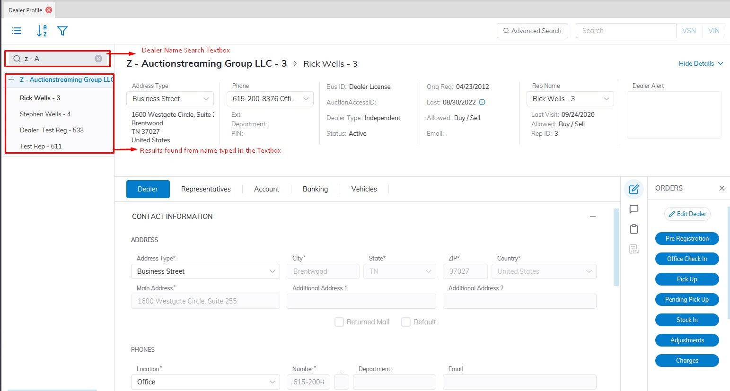Click the Advanced Search button
This screenshot has height=391, width=730.
click(532, 31)
